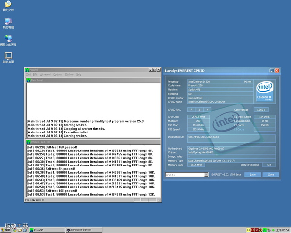Click the Instruction Set field 'x86, MMX, SSE'
Viewport: 291px width, 233px height.
tap(231, 139)
